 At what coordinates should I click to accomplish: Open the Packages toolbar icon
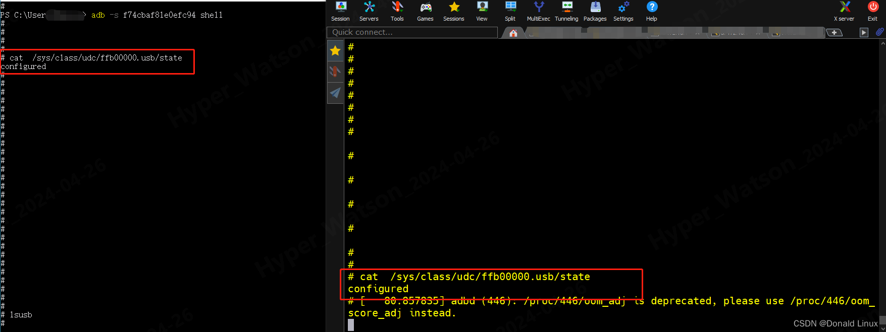(x=595, y=11)
